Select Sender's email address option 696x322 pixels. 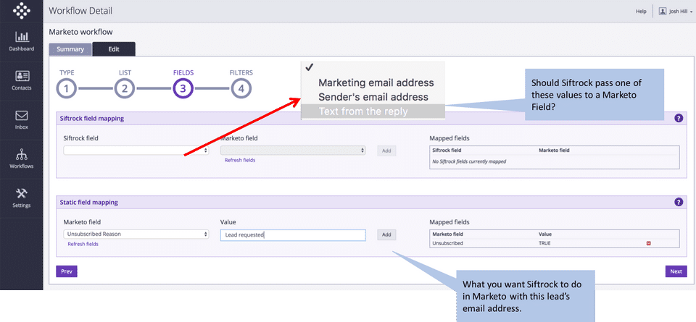click(373, 97)
